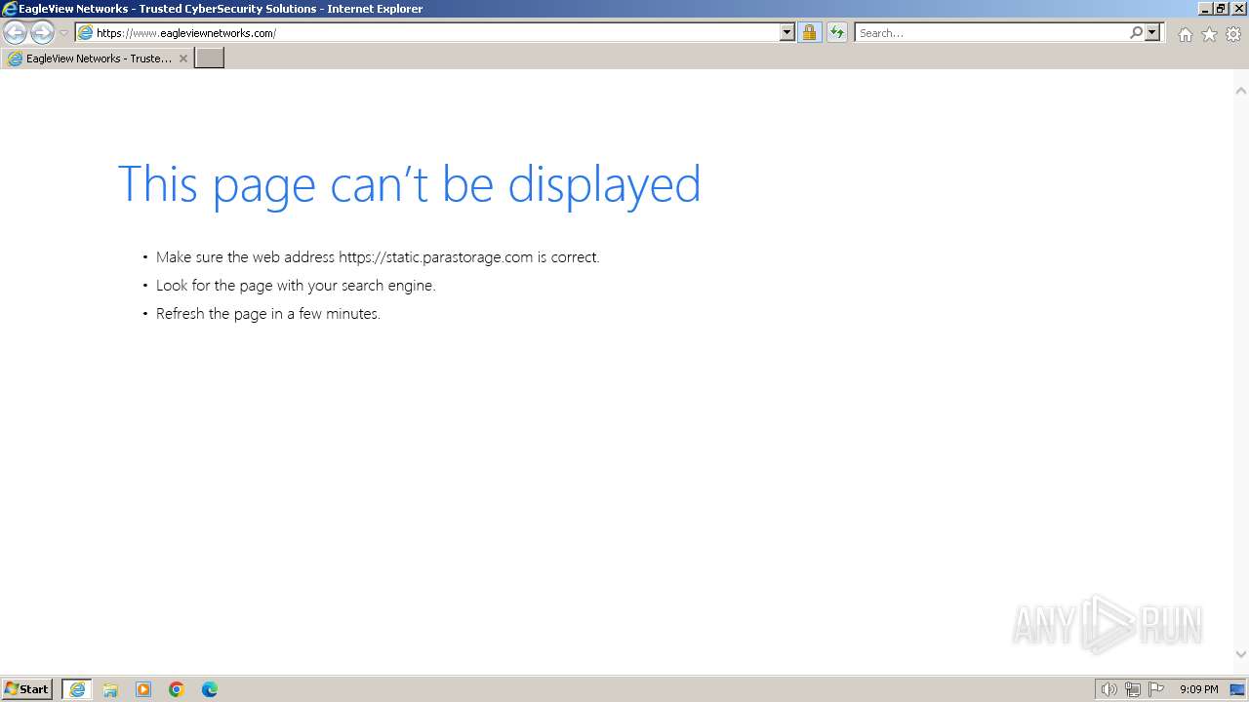Open the Action Center flag icon

coord(1156,689)
